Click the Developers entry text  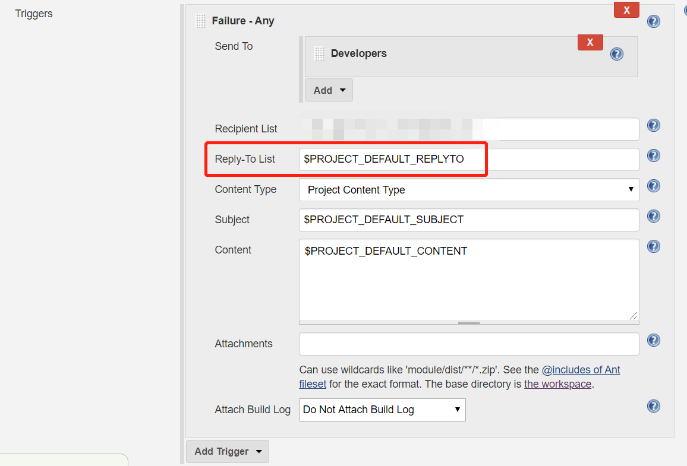pos(358,53)
